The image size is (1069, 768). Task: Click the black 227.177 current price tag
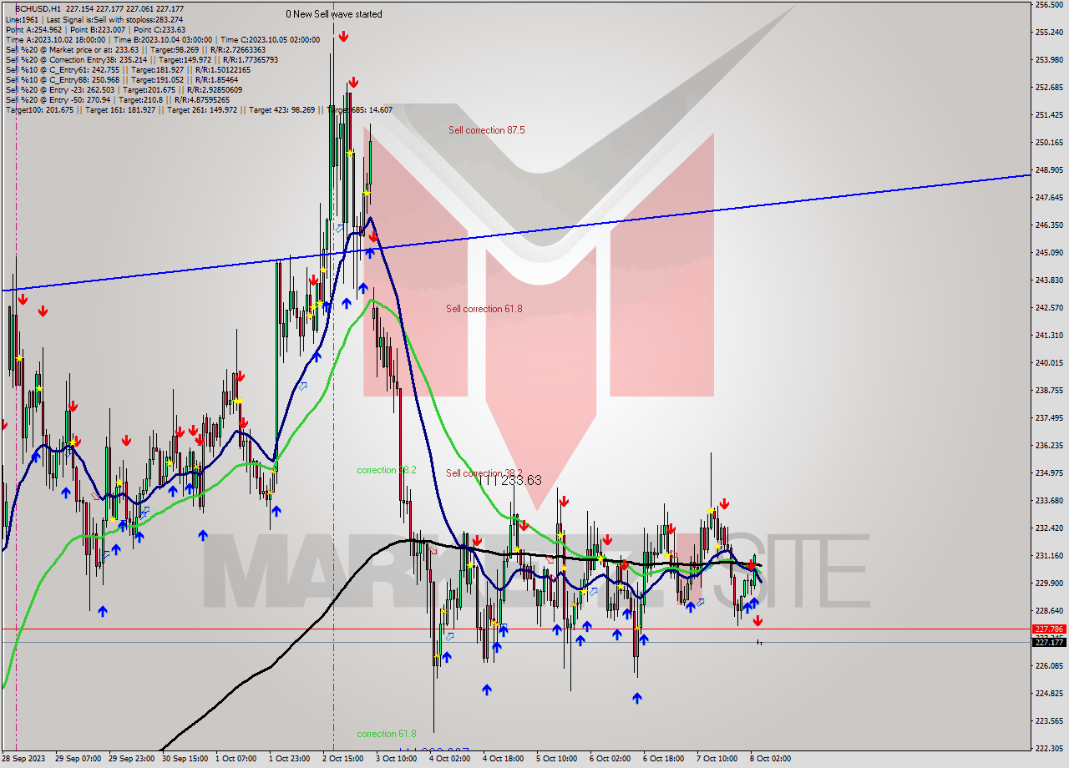coord(1049,642)
